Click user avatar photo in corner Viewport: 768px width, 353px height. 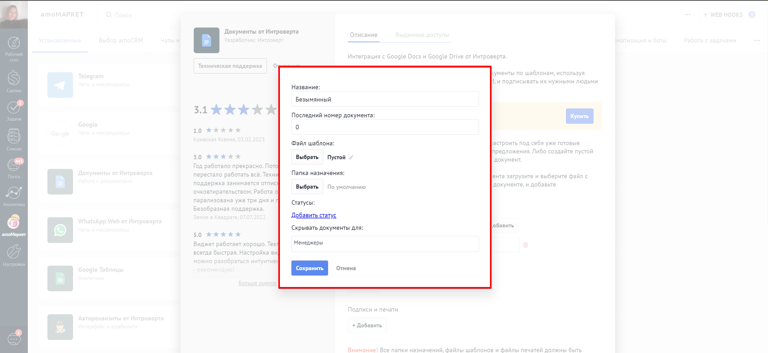coord(14,14)
